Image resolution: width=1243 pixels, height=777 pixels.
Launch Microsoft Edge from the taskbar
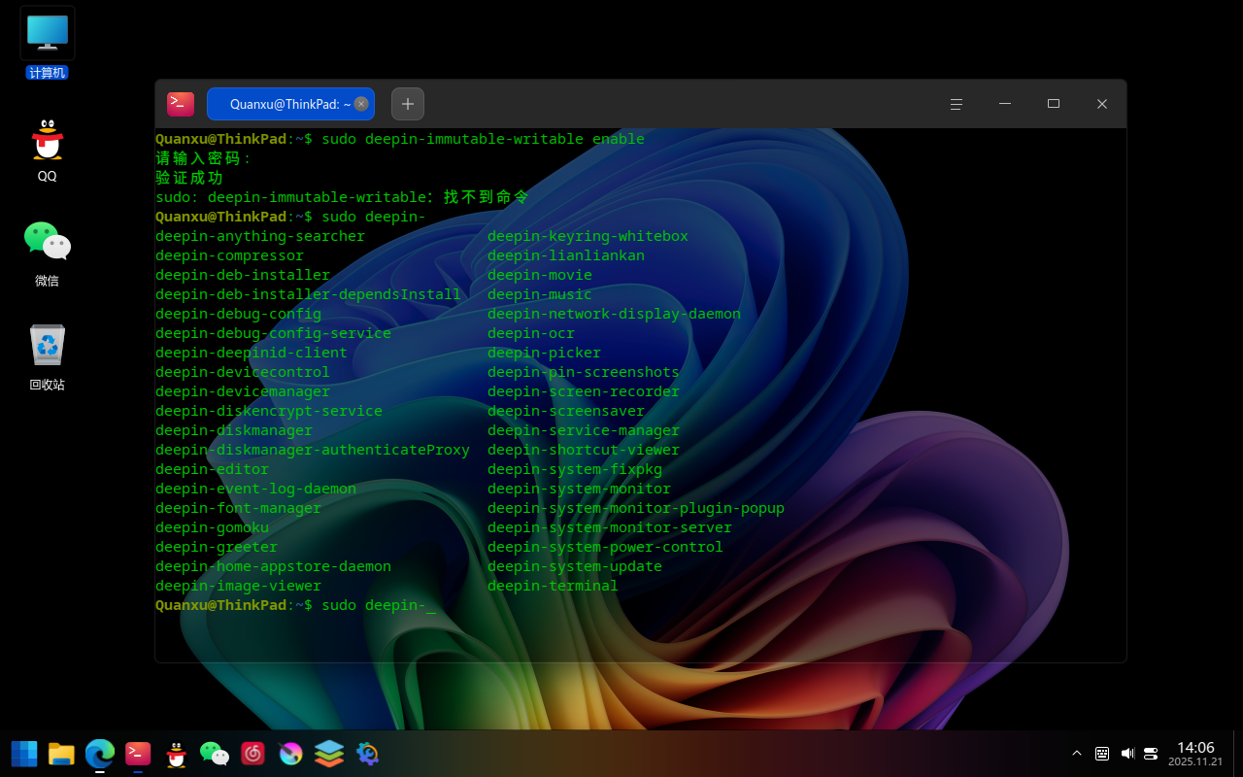[x=100, y=754]
